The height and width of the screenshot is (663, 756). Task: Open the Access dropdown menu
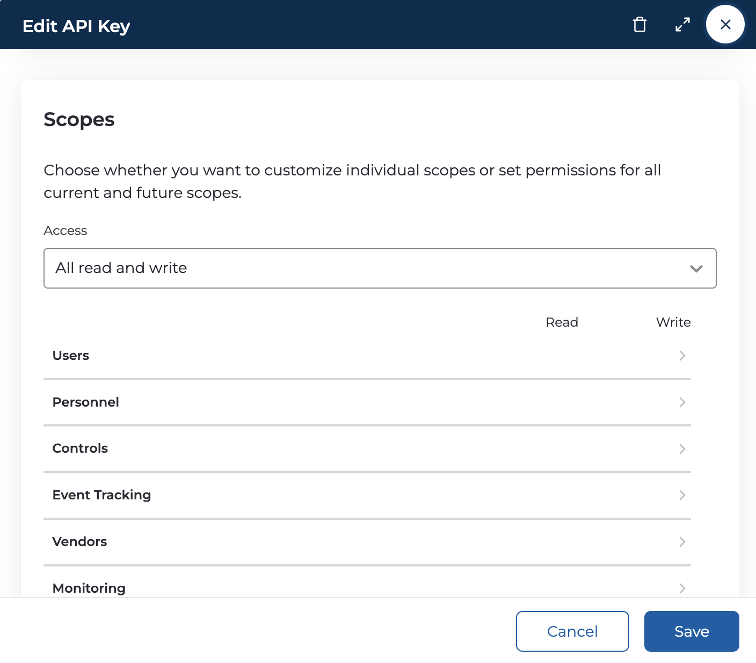coord(380,268)
